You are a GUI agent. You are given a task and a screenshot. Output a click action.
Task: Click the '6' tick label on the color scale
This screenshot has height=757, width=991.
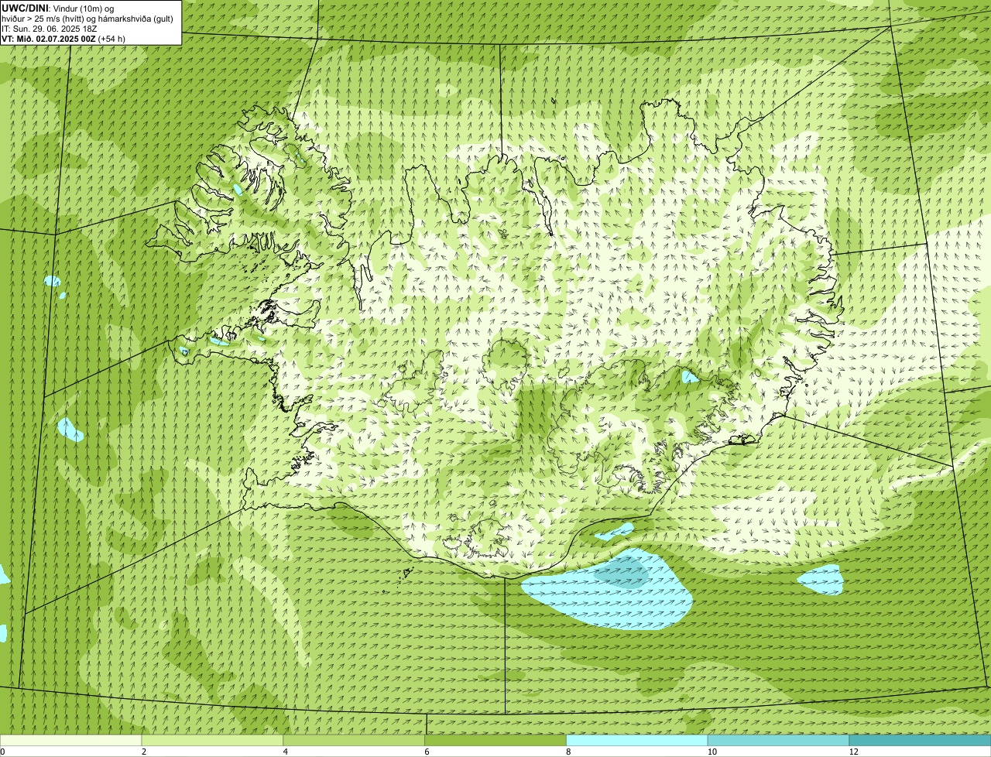coord(427,752)
